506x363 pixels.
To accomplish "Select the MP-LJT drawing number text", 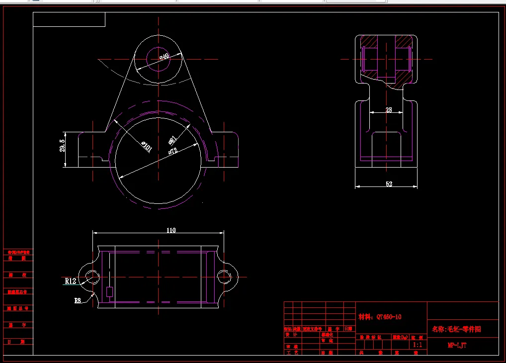I will [x=457, y=345].
